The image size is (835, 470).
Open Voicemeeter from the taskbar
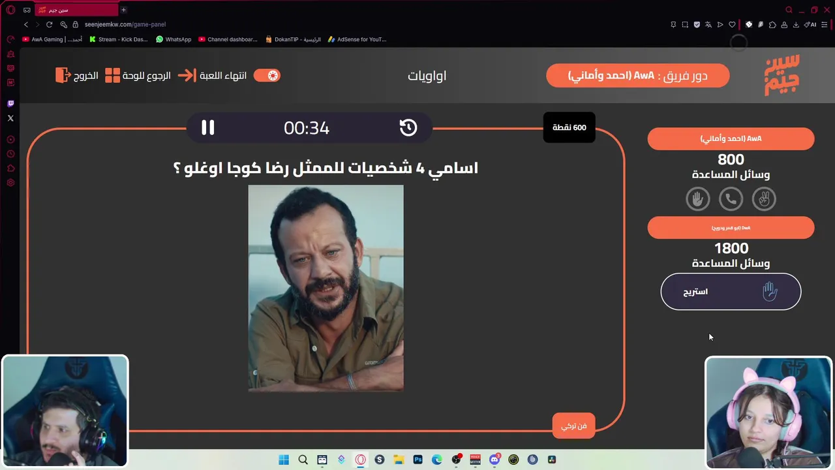pos(476,460)
